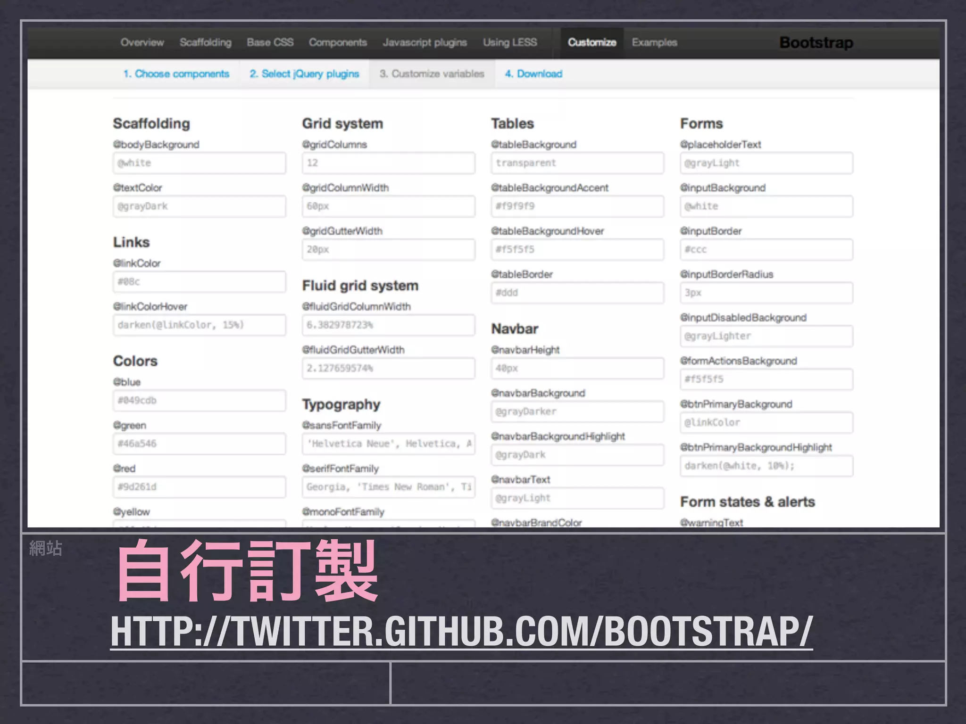Edit the @navbarText field
This screenshot has width=966, height=724.
pyautogui.click(x=578, y=498)
